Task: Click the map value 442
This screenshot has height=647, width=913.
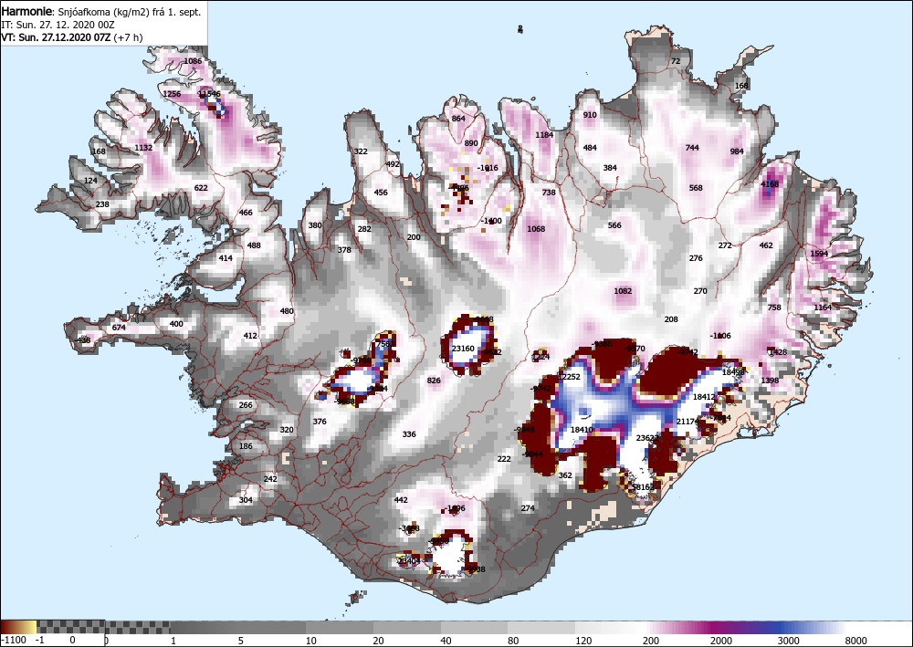Action: click(401, 500)
